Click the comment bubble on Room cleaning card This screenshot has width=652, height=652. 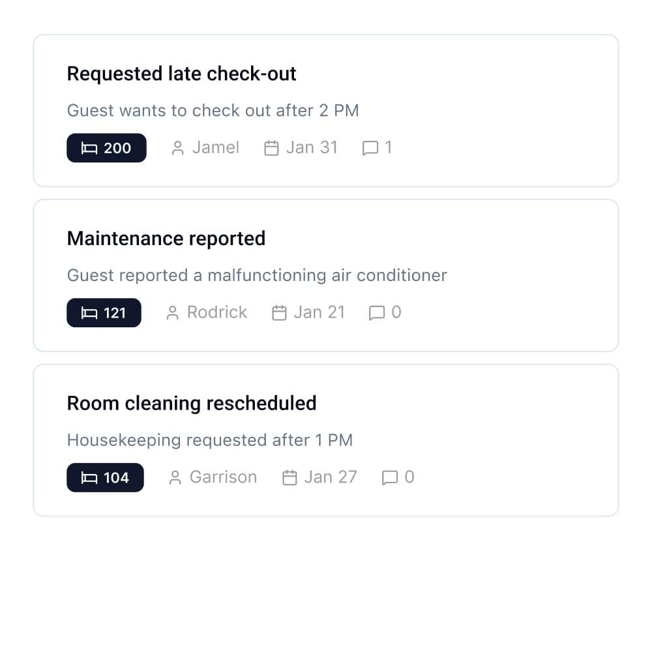(390, 478)
